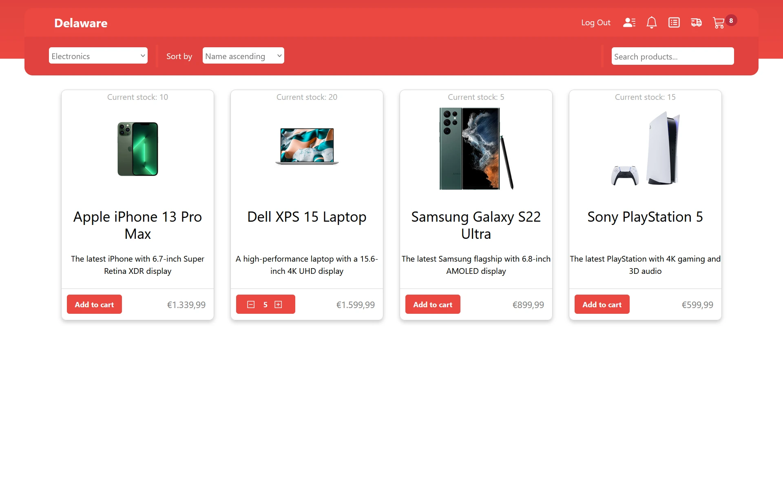783x489 pixels.
Task: Open the Sony PlayStation 5 title
Action: coord(645,217)
